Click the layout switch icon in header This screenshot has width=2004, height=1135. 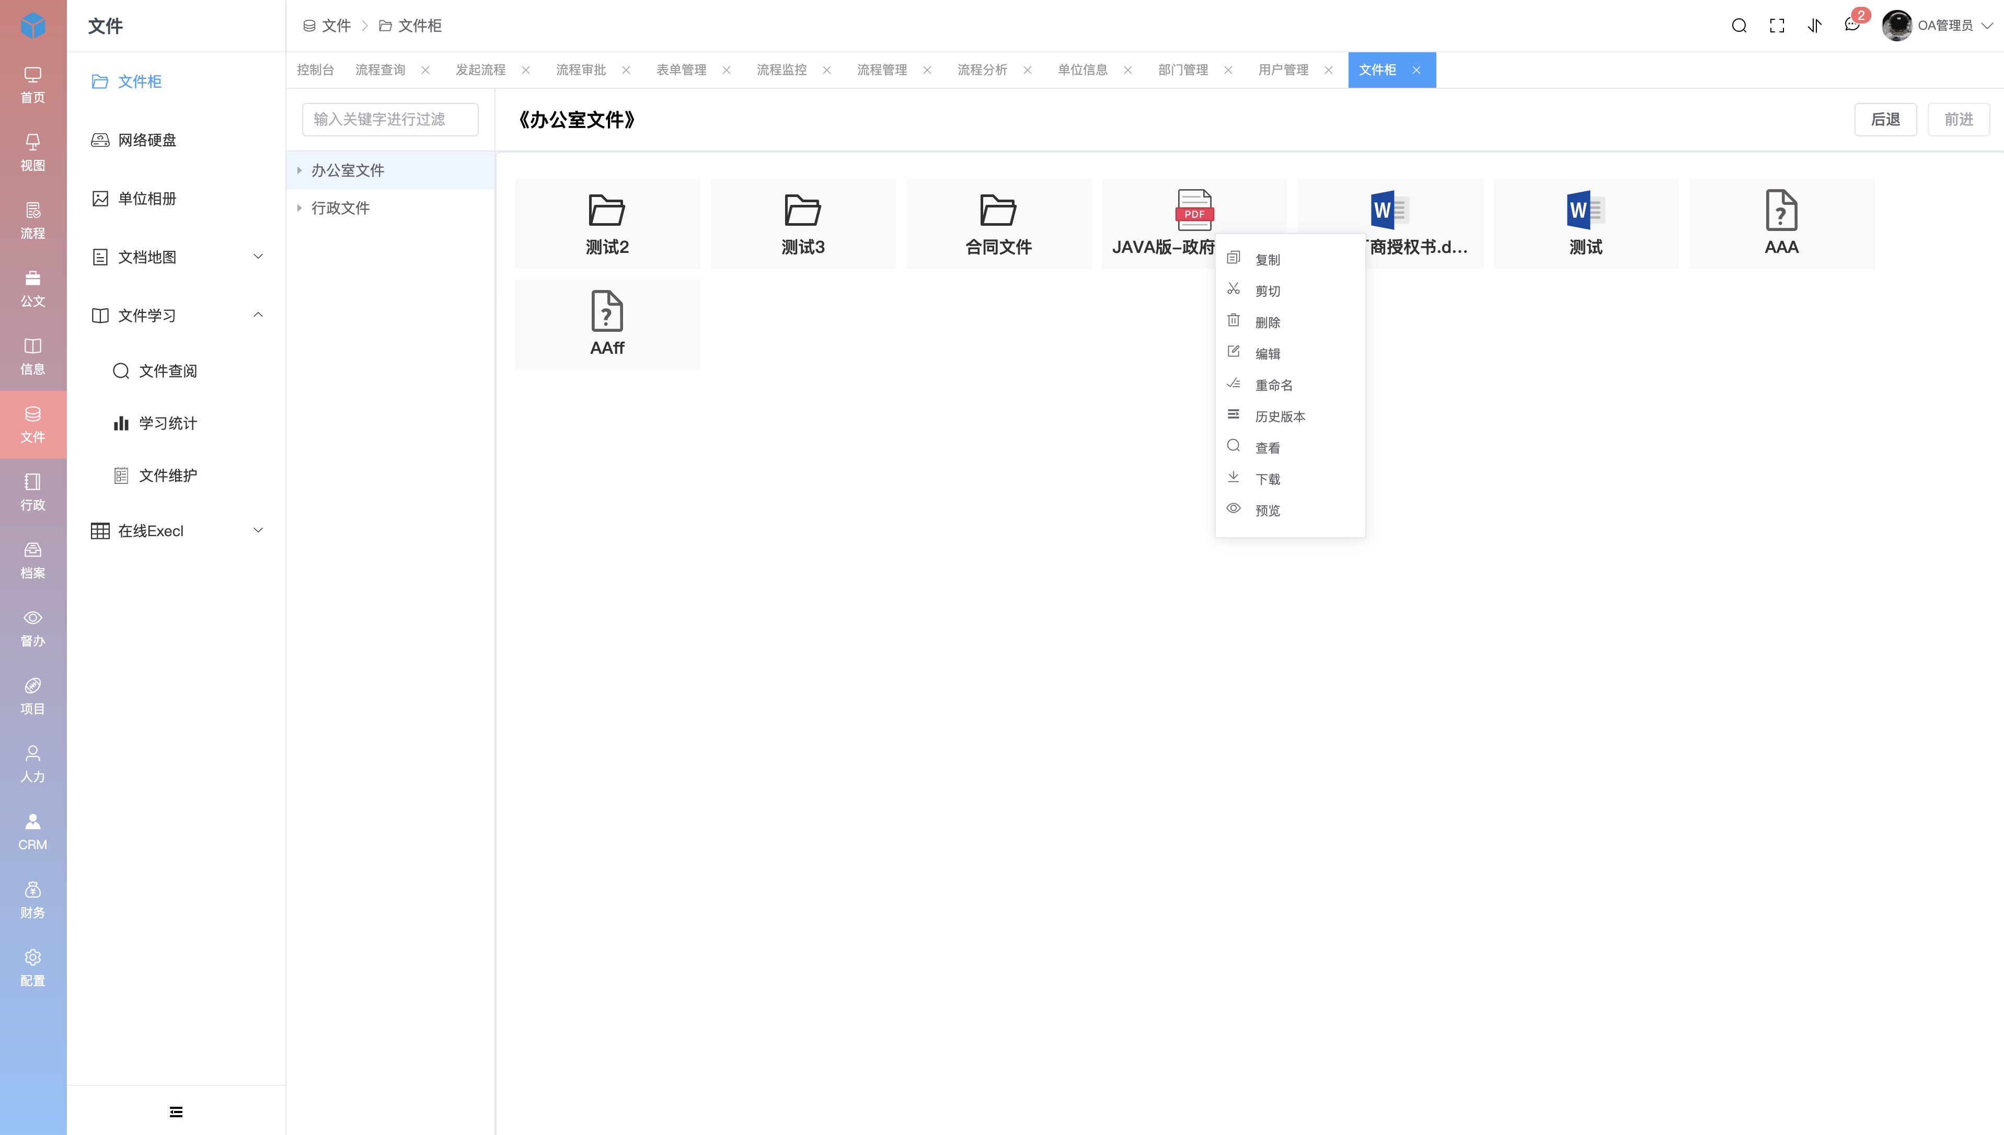(1815, 26)
